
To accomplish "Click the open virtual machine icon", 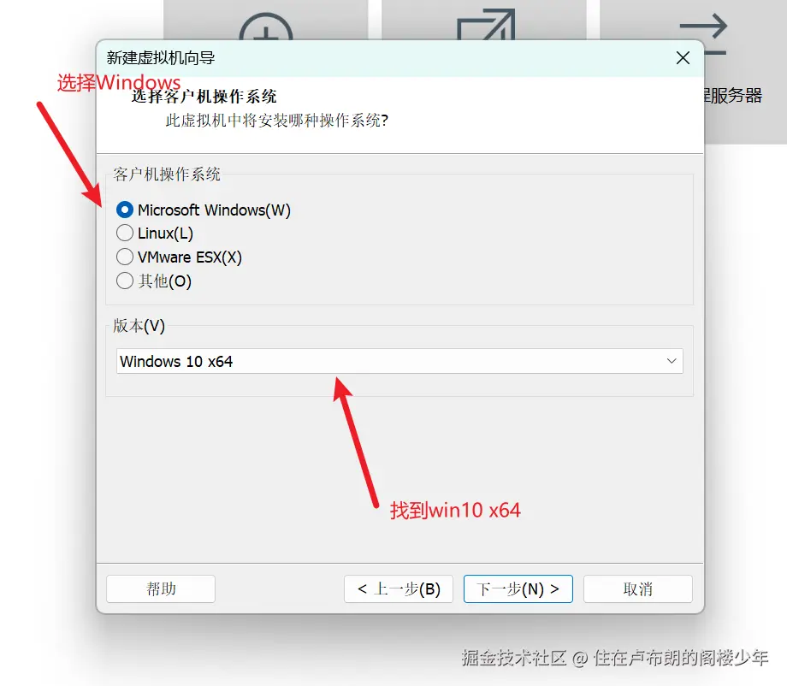I will 486,24.
